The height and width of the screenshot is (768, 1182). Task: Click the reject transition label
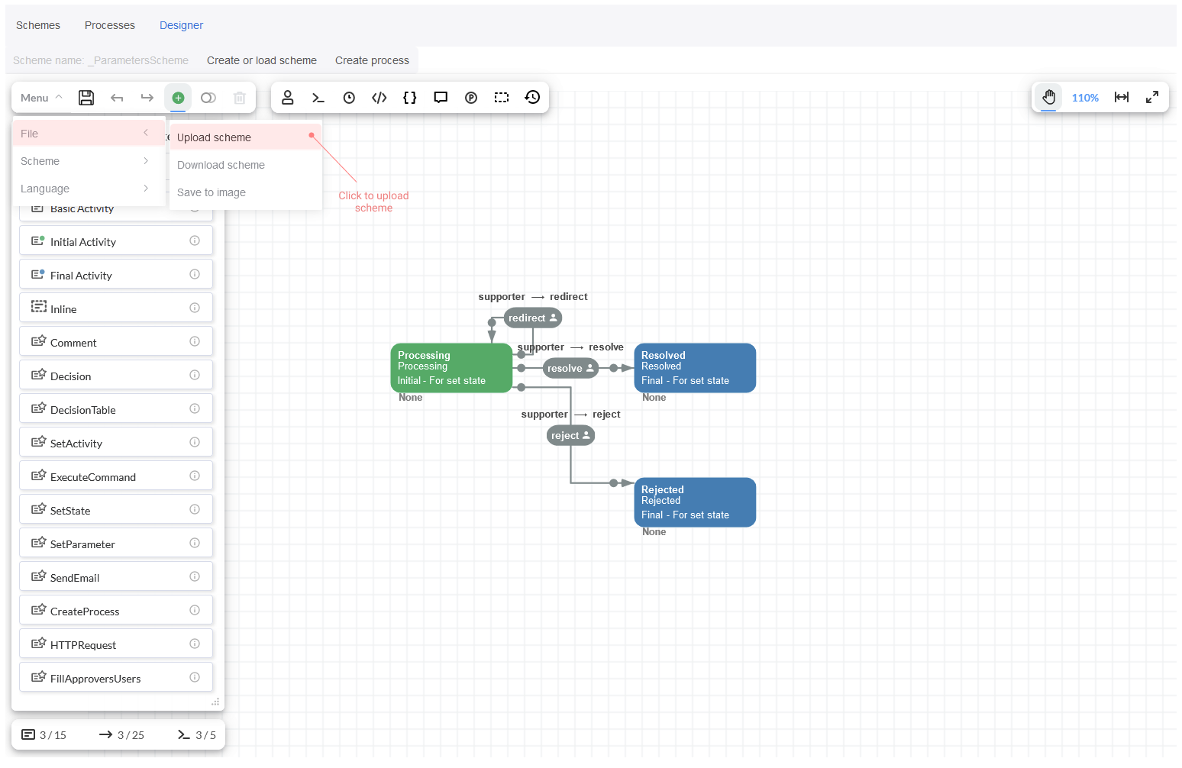pos(570,435)
